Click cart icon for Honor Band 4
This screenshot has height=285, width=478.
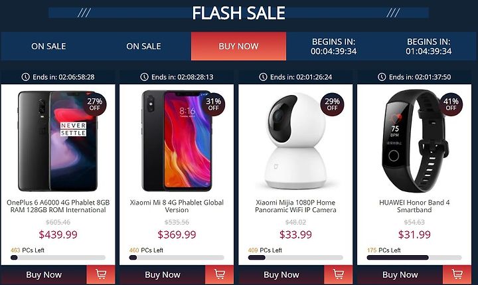(457, 274)
